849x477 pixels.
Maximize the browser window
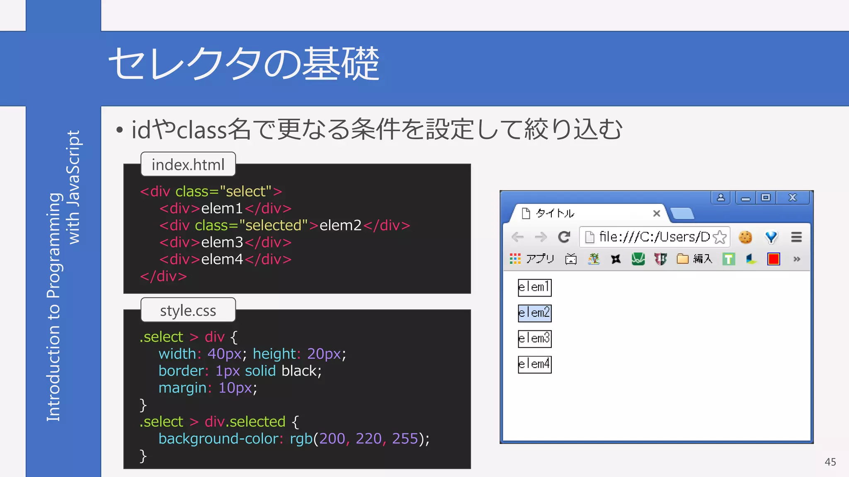click(766, 198)
